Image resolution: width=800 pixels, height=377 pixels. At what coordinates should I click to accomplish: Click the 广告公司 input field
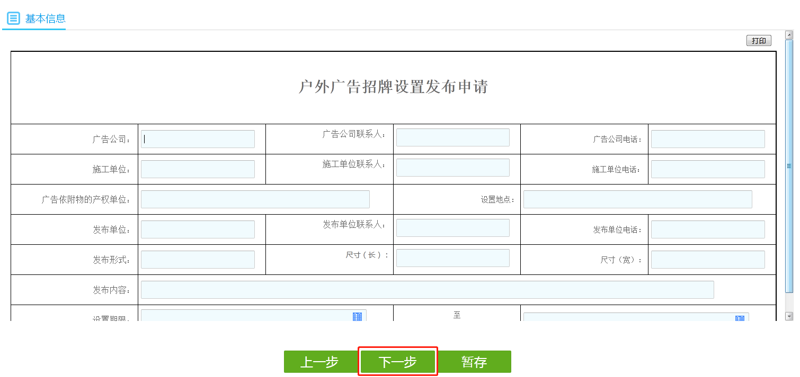(198, 139)
